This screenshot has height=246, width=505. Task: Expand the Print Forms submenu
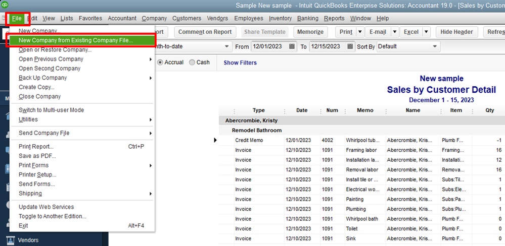click(x=151, y=166)
